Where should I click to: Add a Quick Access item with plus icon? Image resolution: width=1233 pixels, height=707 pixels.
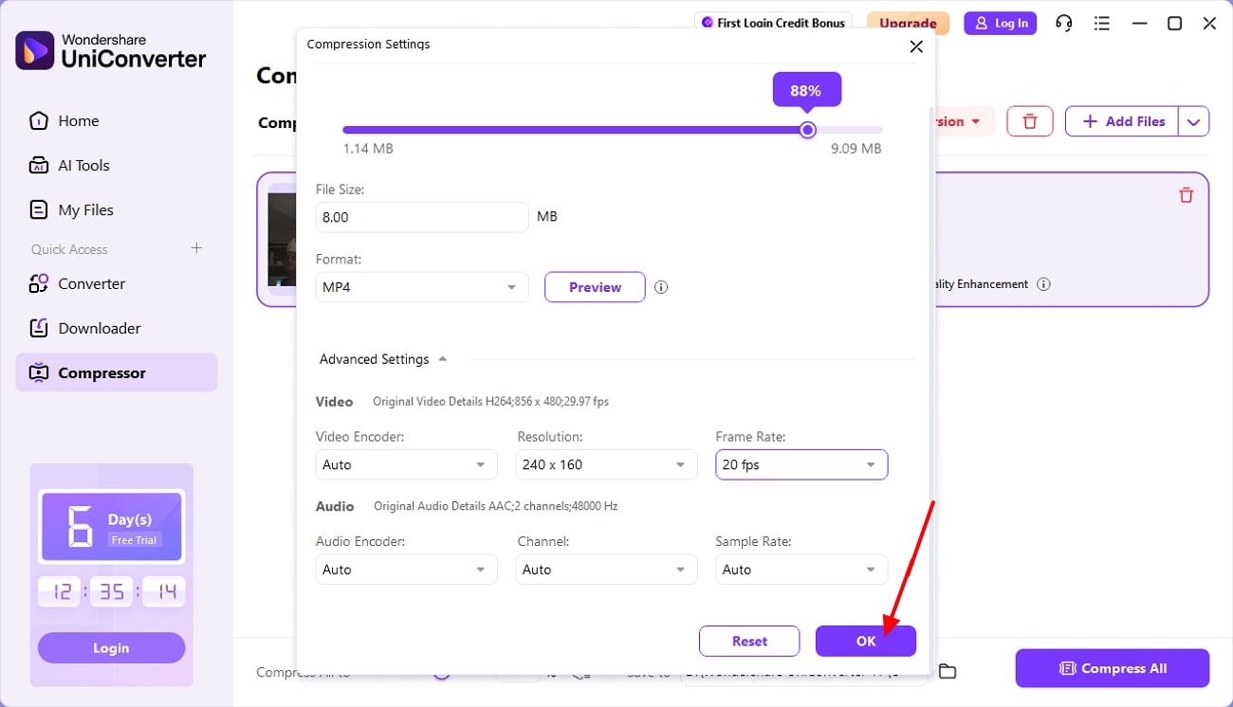coord(196,248)
